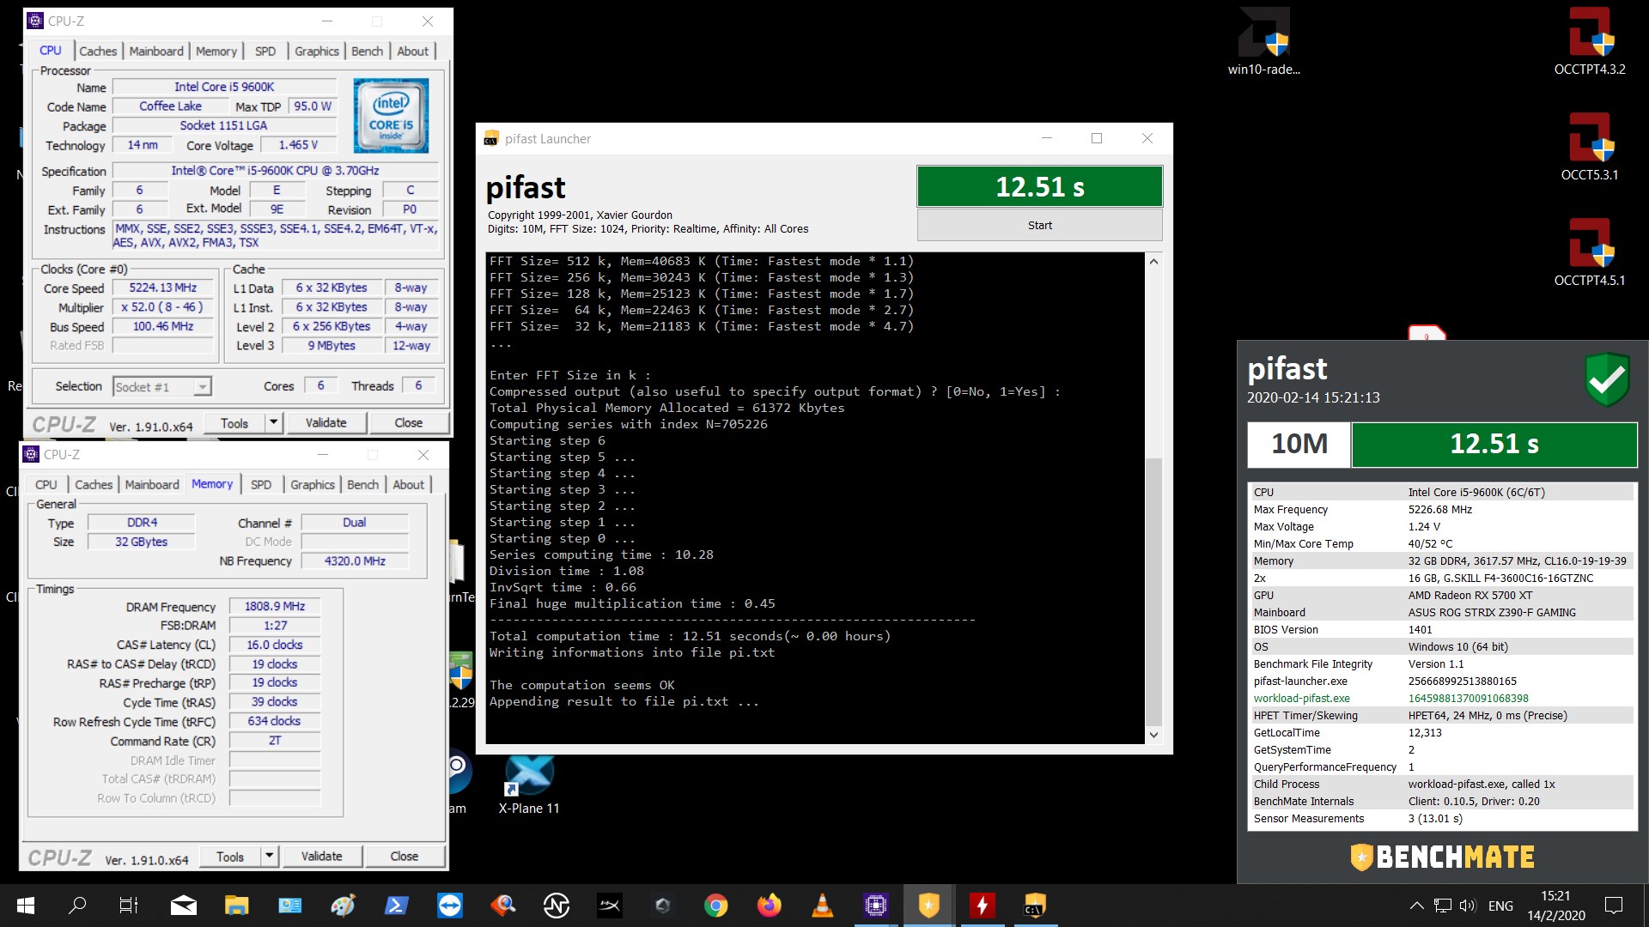Viewport: 1649px width, 927px height.
Task: Switch to Graphics tab in top CPU-Z
Action: tap(317, 51)
